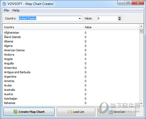The height and width of the screenshot is (119, 146).
Task: Click the VOVSOFT globe app icon
Action: click(x=4, y=4)
